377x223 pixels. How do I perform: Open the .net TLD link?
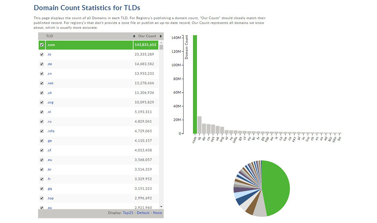(x=50, y=83)
